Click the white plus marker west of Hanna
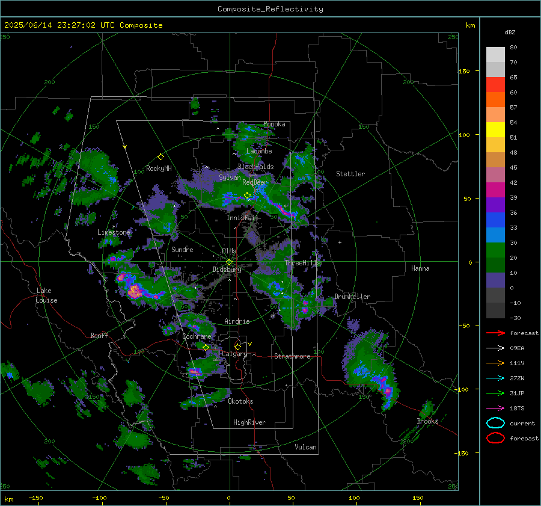Image resolution: width=541 pixels, height=506 pixels. click(340, 242)
